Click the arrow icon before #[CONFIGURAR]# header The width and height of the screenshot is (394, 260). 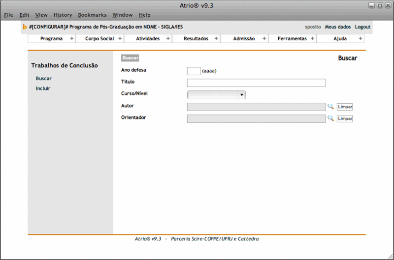pyautogui.click(x=25, y=27)
